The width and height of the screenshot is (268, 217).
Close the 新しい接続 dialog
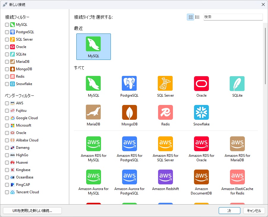263,5
